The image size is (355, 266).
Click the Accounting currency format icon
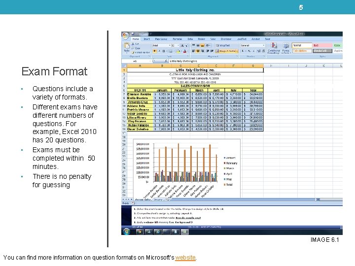(243, 51)
